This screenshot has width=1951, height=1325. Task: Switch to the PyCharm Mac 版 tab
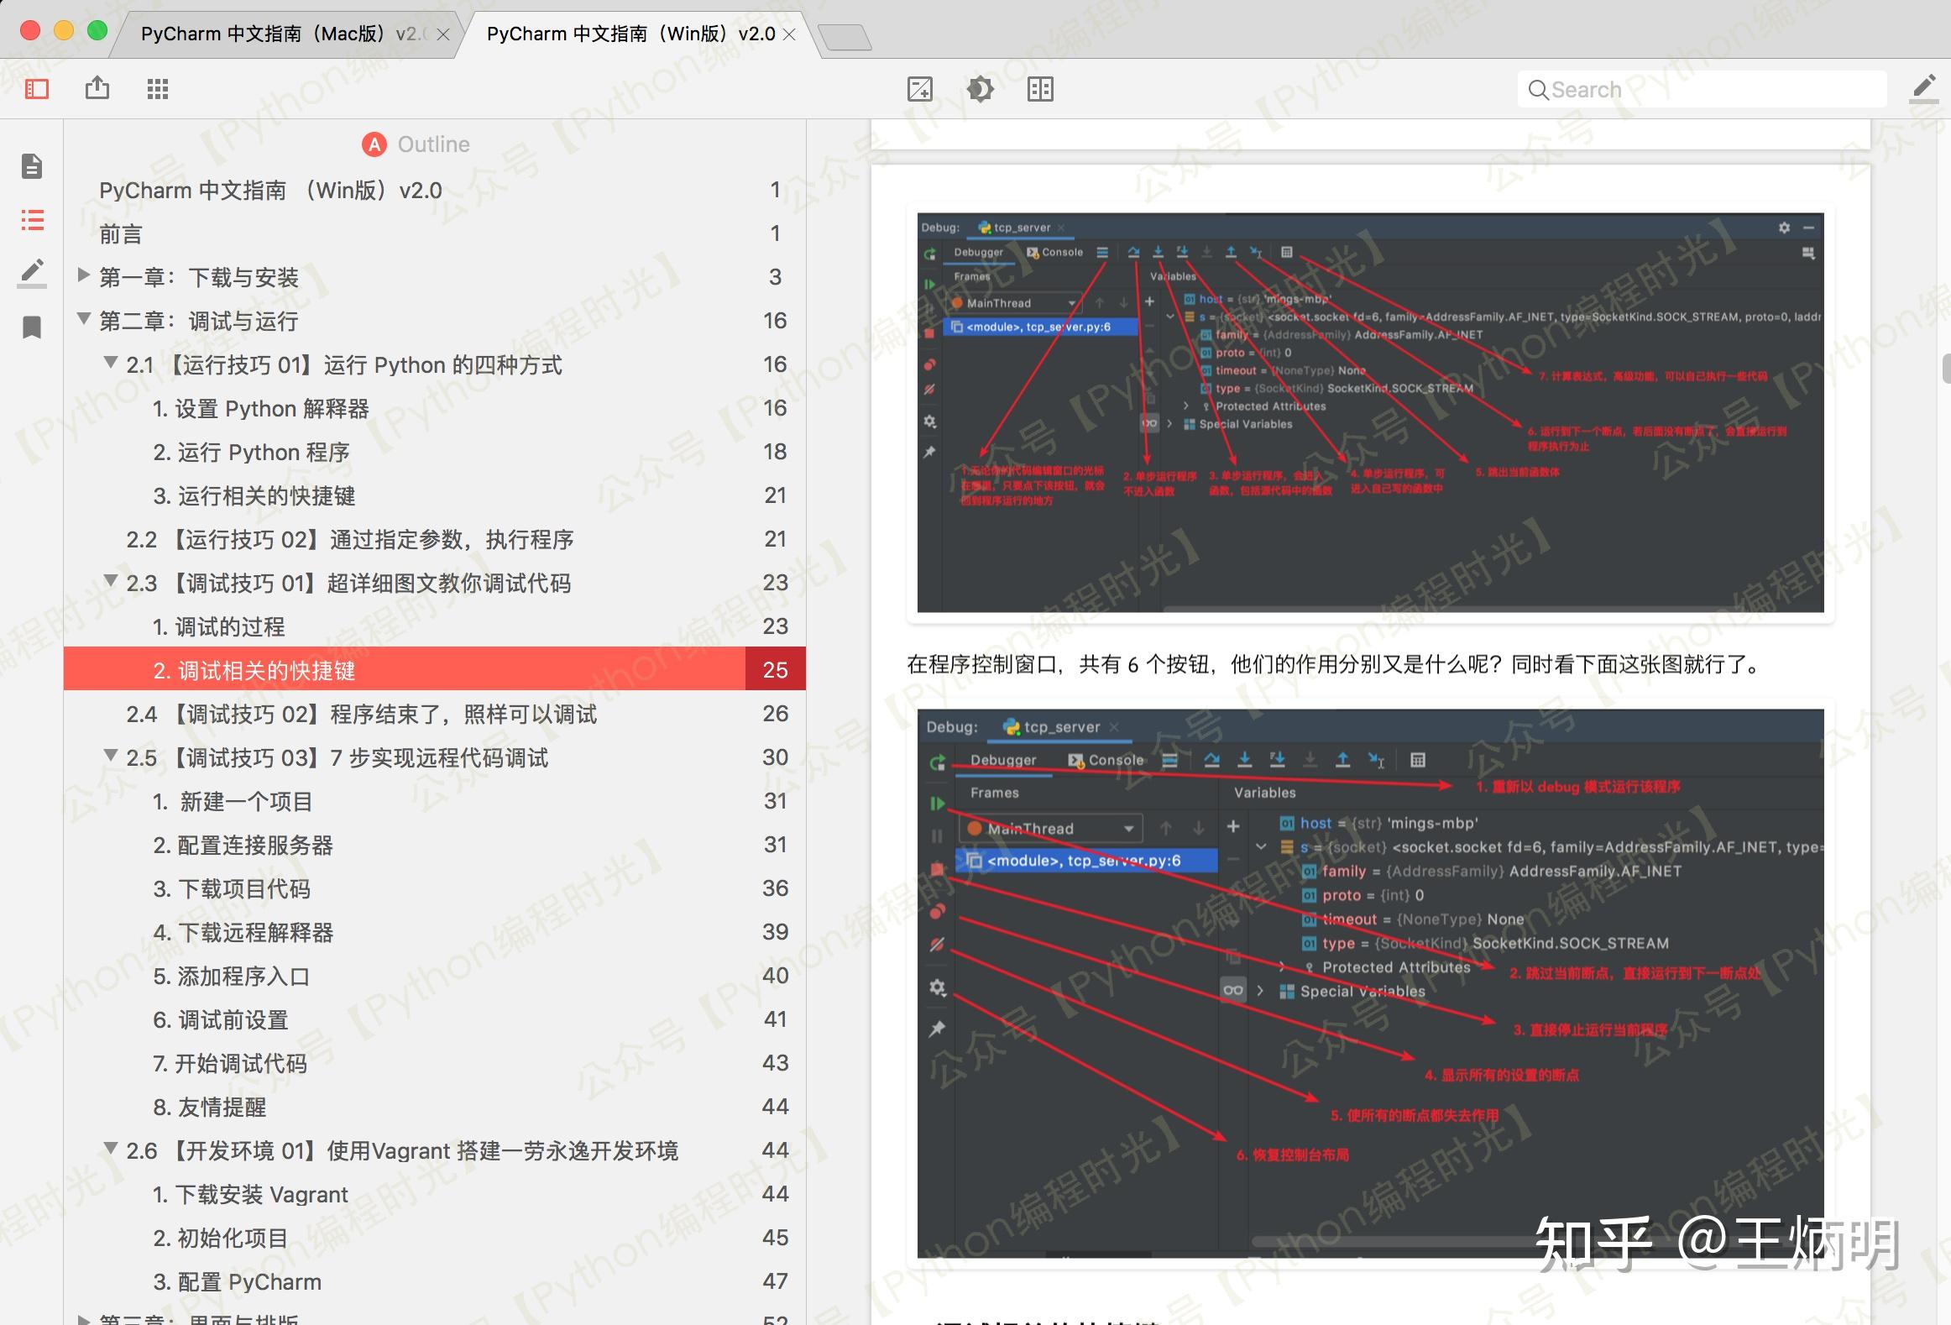point(277,34)
